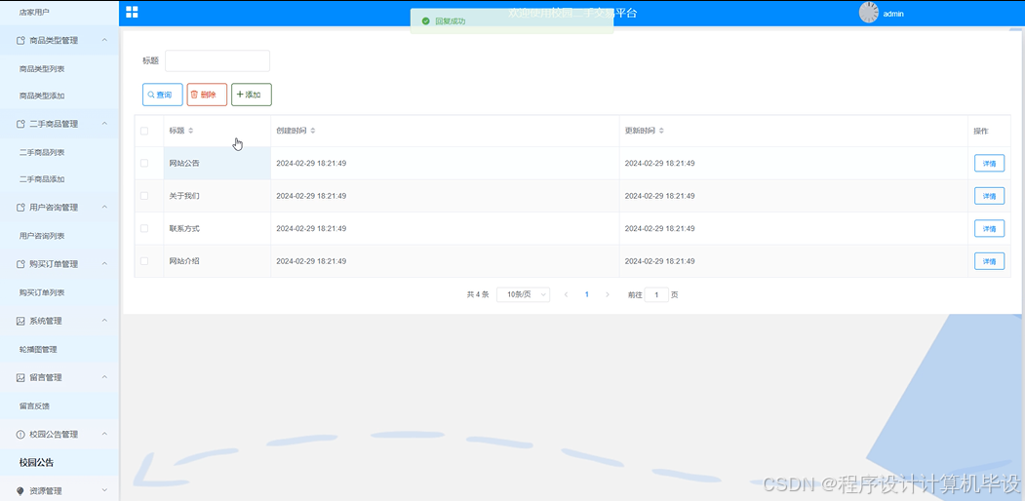Open 详情 for 网站公告 row

(x=989, y=164)
